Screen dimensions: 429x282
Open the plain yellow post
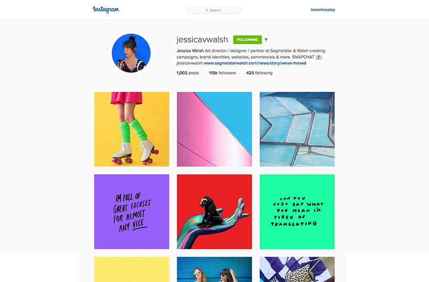click(x=132, y=269)
